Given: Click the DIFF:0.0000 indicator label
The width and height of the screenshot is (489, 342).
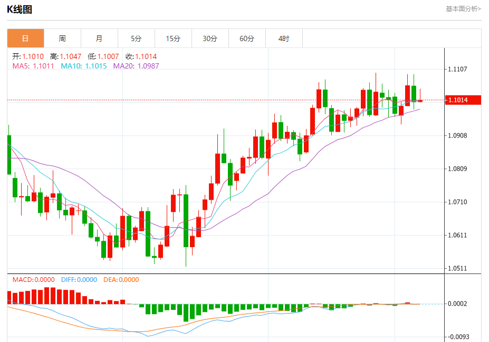Looking at the screenshot, I should pyautogui.click(x=79, y=280).
